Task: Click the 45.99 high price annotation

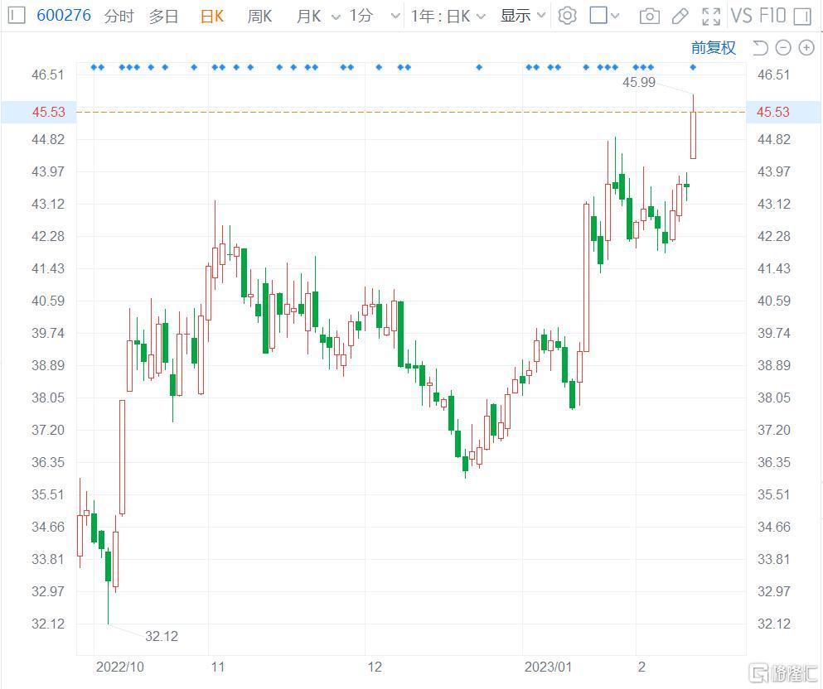Action: pos(639,82)
